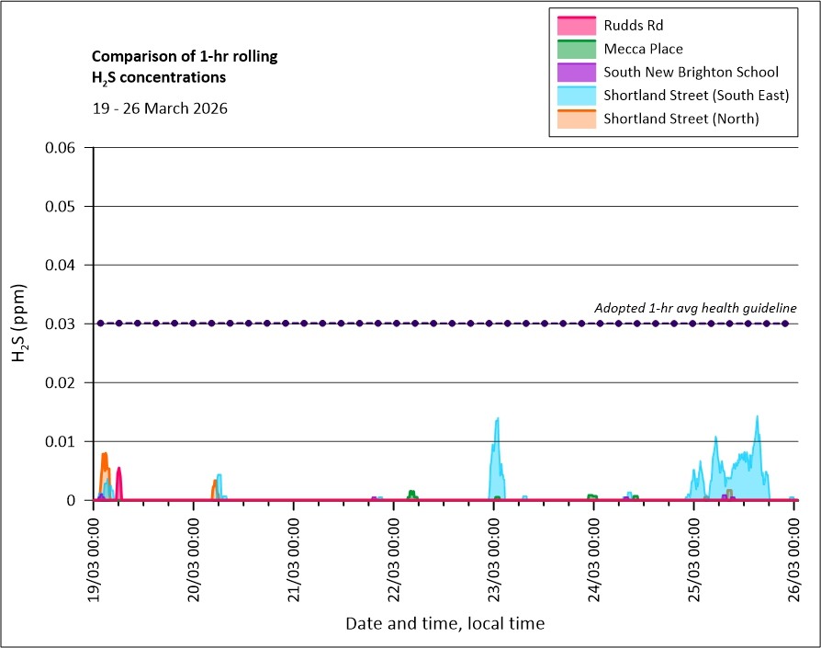Click the 0.03 y-axis tick label
This screenshot has height=648, width=821.
pos(63,324)
